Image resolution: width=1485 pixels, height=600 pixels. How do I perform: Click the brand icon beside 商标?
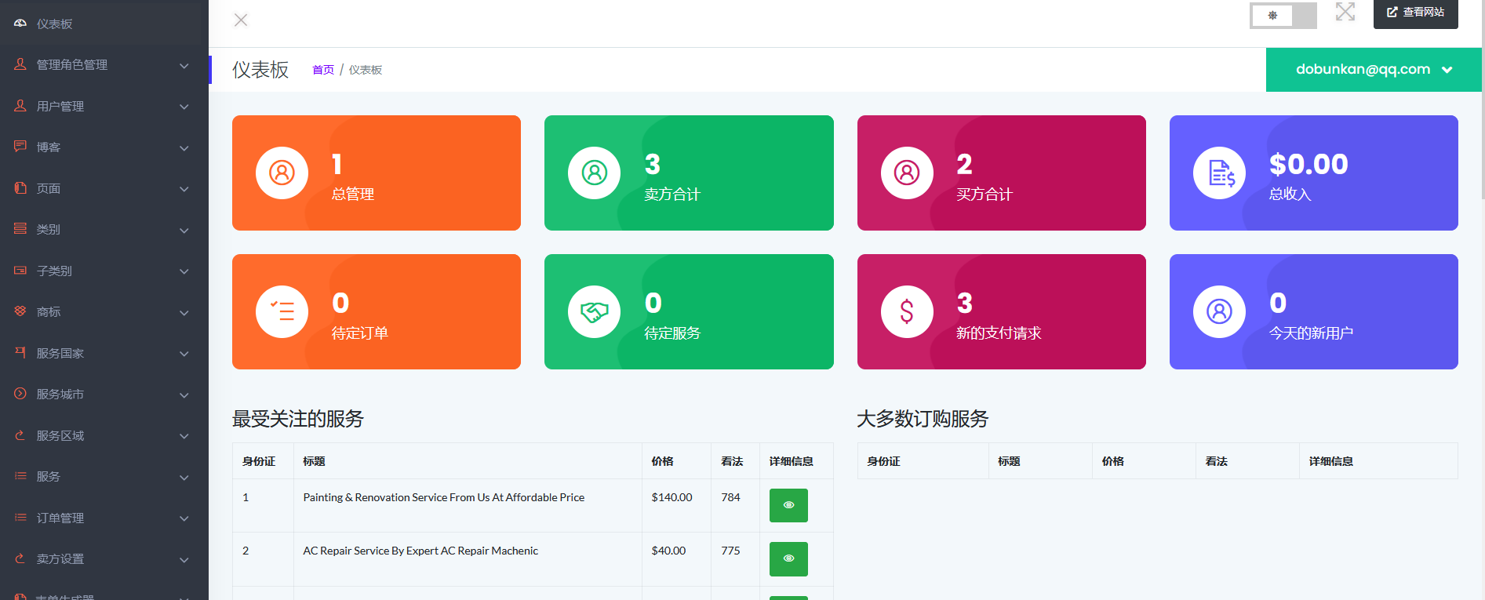pos(20,311)
